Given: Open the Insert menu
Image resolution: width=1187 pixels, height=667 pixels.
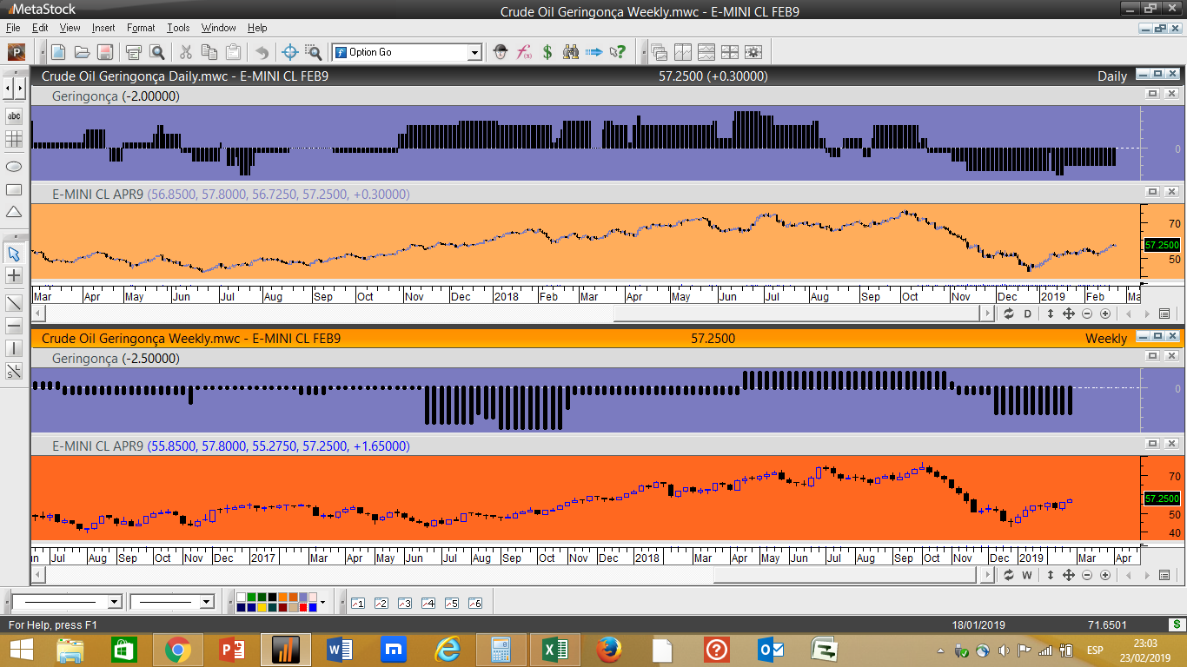Looking at the screenshot, I should [x=103, y=28].
